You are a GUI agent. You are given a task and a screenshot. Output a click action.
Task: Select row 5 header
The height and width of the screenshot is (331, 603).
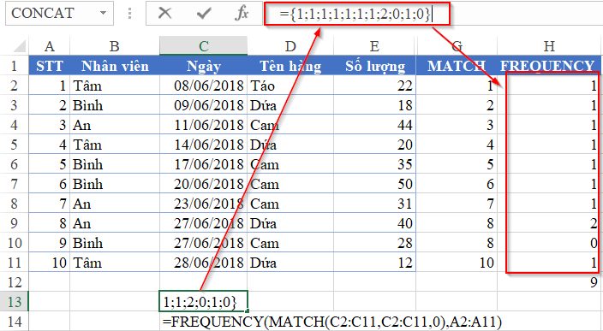click(x=15, y=145)
